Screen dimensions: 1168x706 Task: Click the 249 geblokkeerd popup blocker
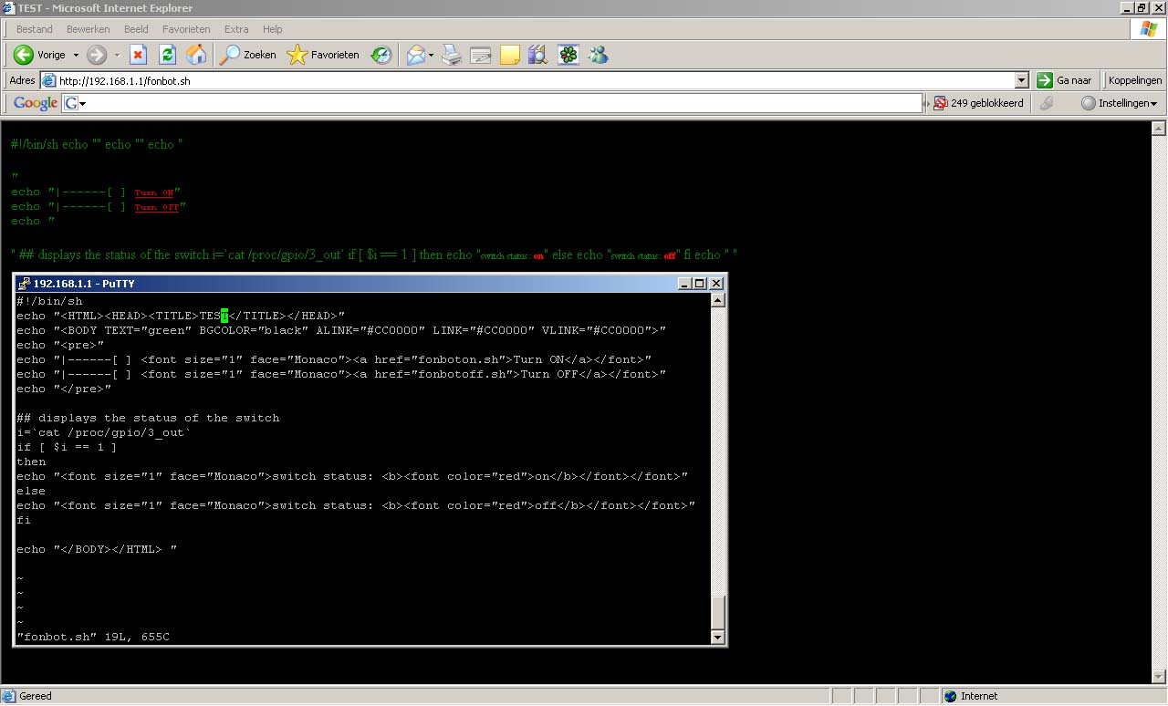[x=978, y=103]
